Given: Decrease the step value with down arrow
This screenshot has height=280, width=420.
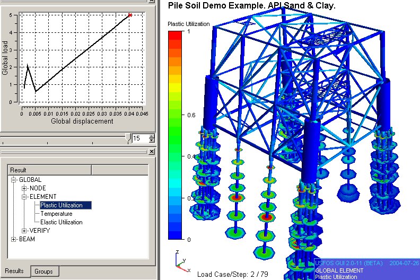Looking at the screenshot, I should [x=152, y=141].
